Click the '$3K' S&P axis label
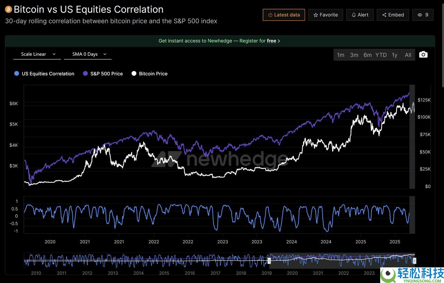This screenshot has height=283, width=444. [x=14, y=166]
